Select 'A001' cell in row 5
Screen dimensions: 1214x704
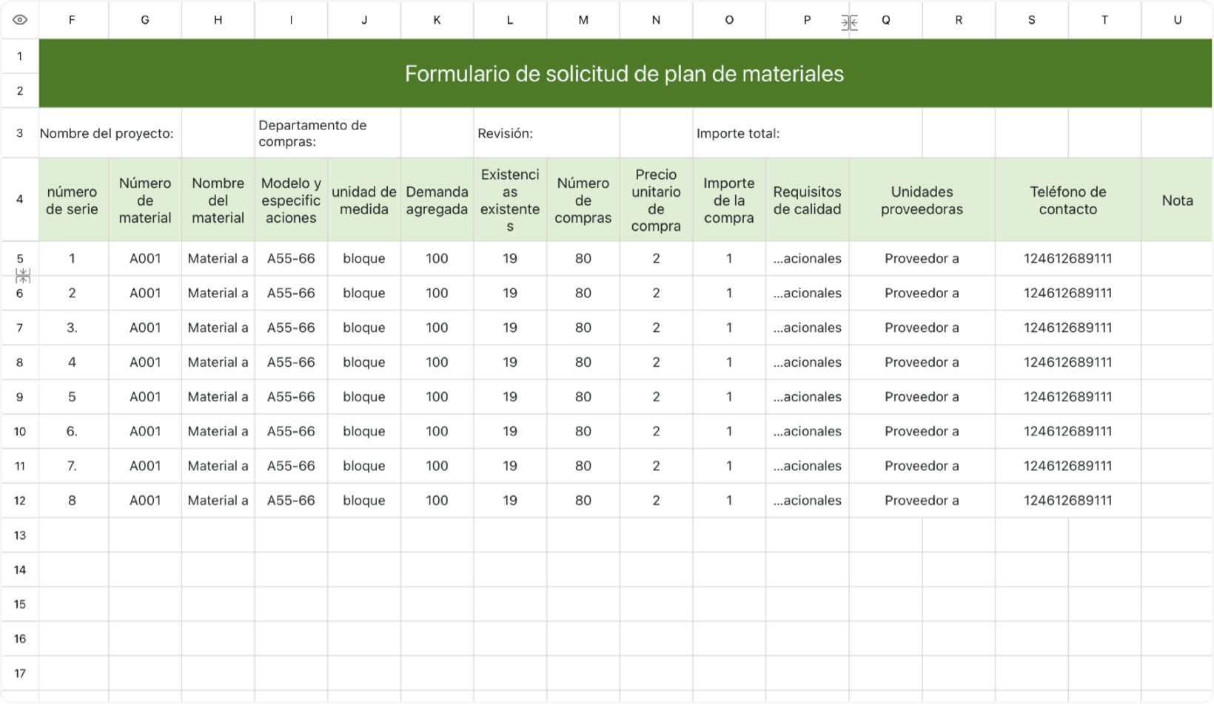(x=145, y=259)
